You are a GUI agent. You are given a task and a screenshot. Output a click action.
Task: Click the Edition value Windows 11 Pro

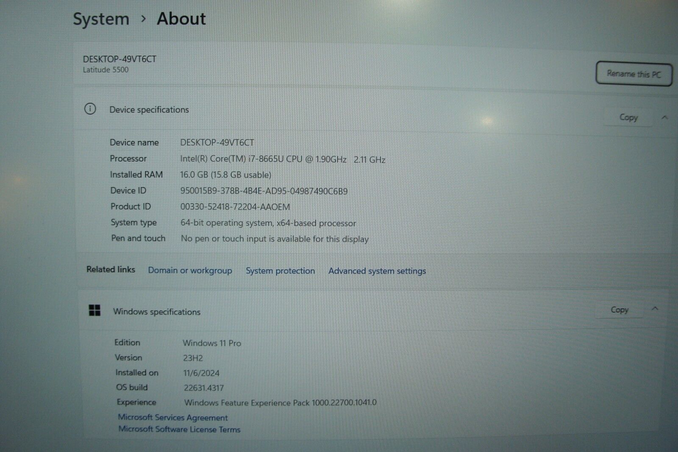(212, 343)
